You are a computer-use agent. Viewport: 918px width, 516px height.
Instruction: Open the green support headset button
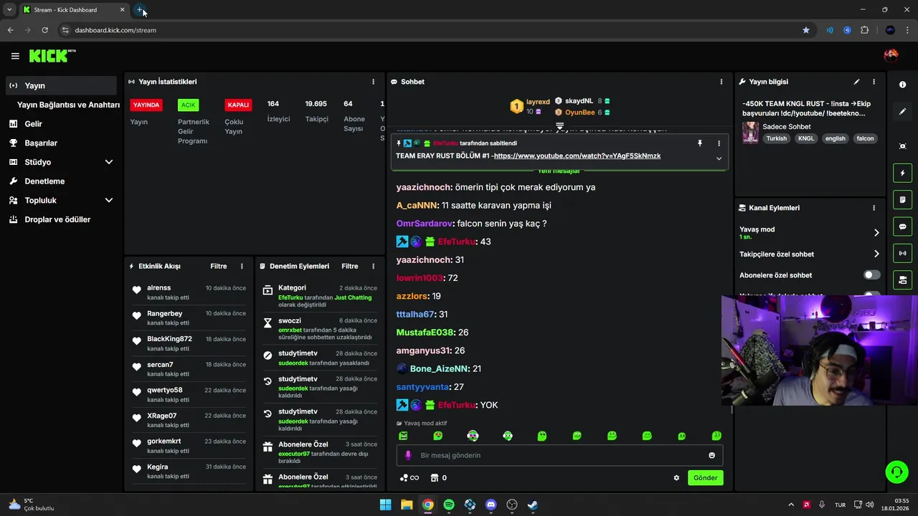click(x=896, y=472)
